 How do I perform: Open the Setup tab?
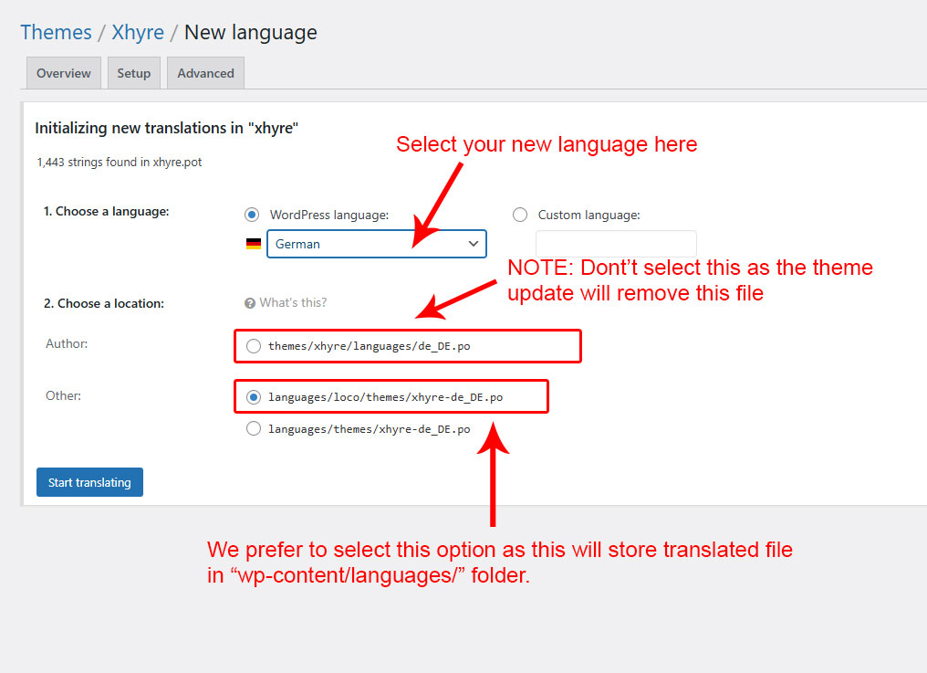point(134,73)
